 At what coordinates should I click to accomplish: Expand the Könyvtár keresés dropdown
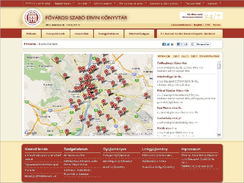[x=104, y=3]
